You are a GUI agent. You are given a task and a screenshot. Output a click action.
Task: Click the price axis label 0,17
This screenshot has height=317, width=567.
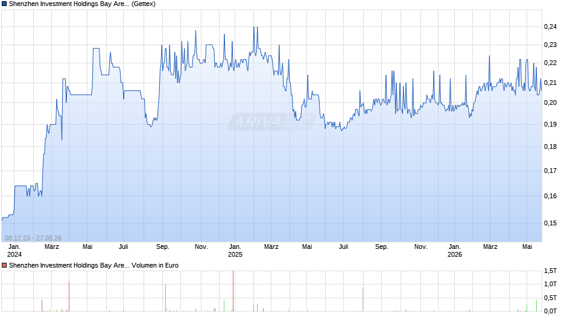[550, 171]
